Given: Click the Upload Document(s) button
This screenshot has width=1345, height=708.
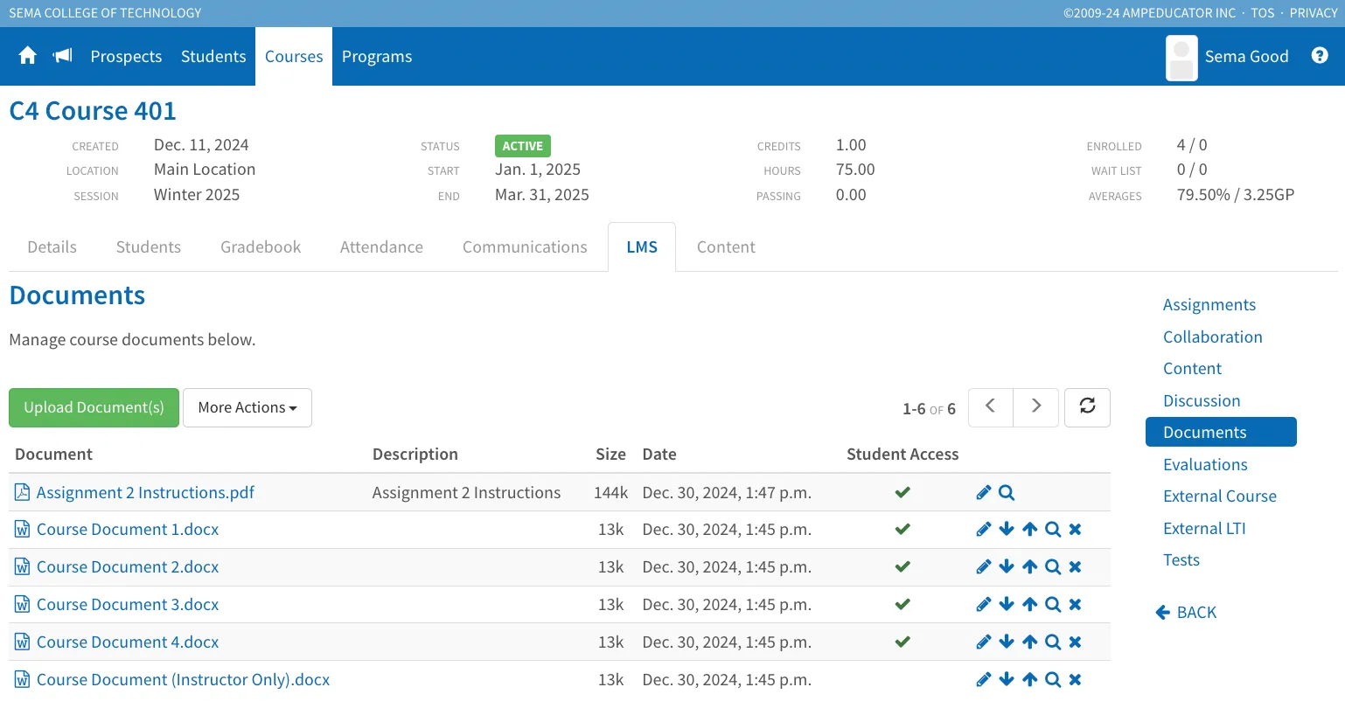Looking at the screenshot, I should coord(94,407).
